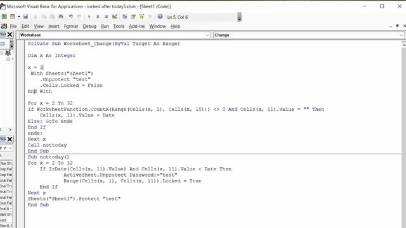Run the macro with the Run Sub play icon
This screenshot has width=406, height=228.
pos(89,17)
